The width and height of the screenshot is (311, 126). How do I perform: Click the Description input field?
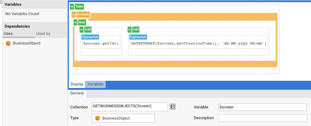click(x=262, y=118)
